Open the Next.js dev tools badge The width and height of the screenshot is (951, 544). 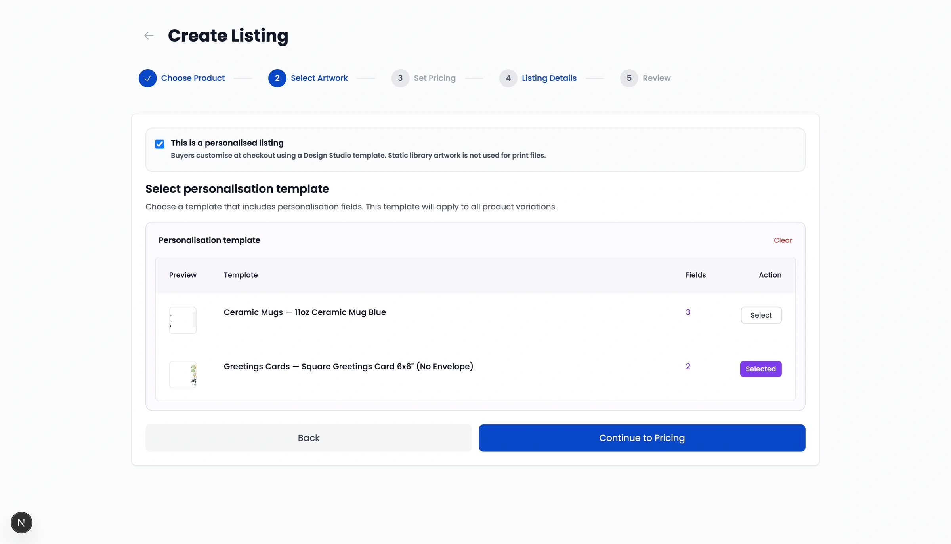21,522
